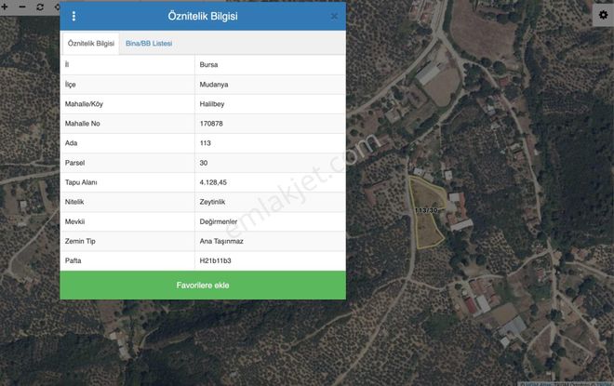
Task: Select the Pafta value H21b11b3
Action: [x=217, y=260]
